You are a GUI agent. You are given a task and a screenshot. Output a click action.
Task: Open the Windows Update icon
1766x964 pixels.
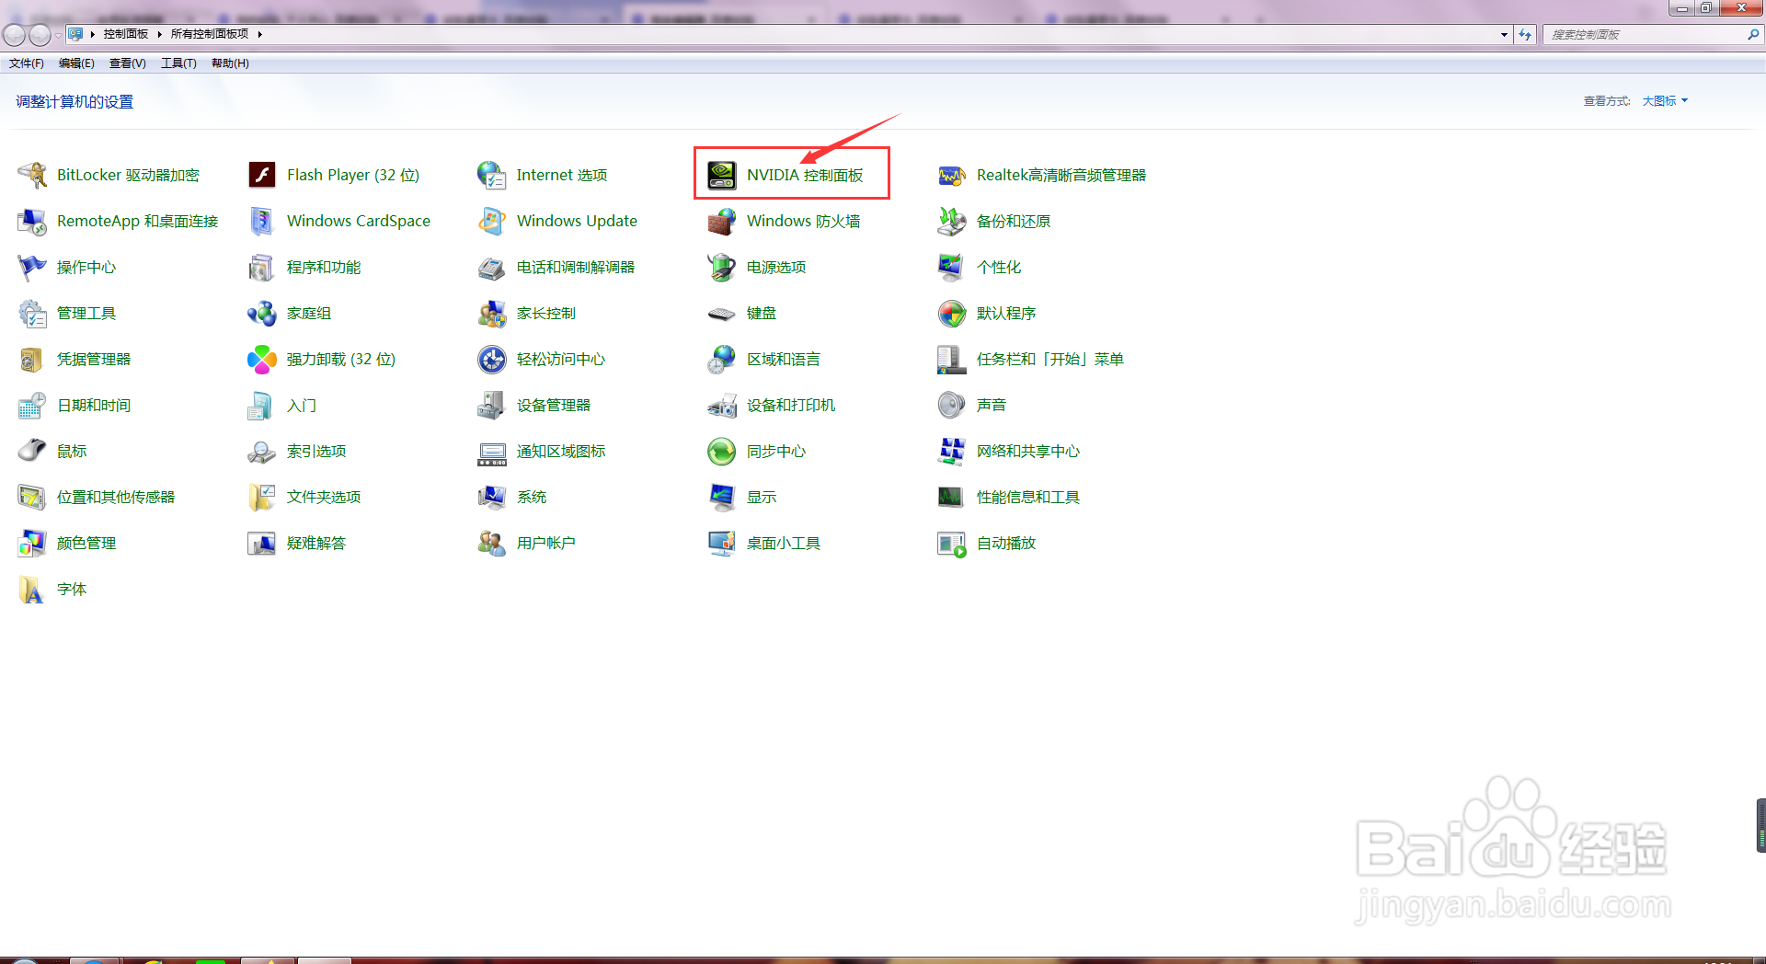pos(492,221)
